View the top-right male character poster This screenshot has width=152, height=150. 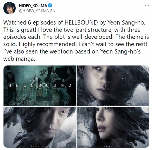point(113,86)
